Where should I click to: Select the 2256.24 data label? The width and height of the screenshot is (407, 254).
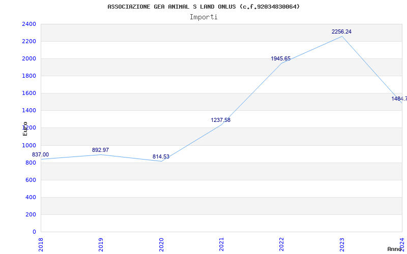(x=341, y=31)
